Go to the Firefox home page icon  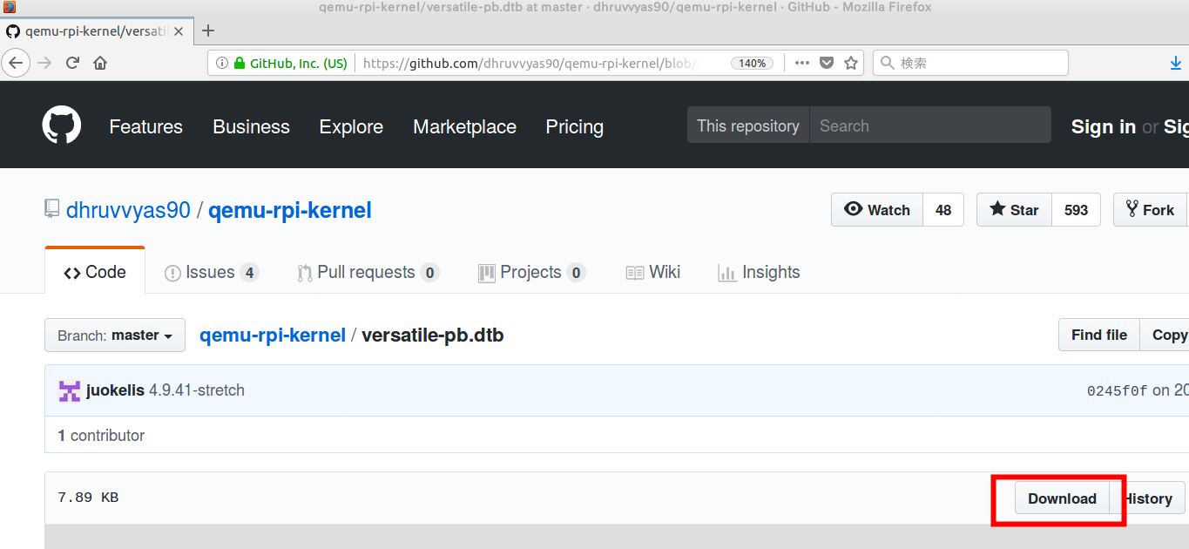(x=100, y=63)
